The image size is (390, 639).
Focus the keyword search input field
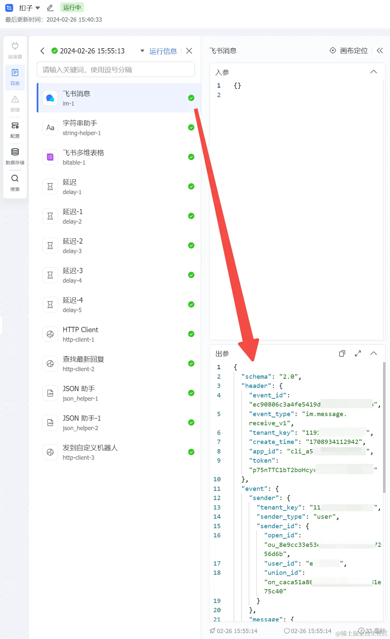[x=116, y=70]
